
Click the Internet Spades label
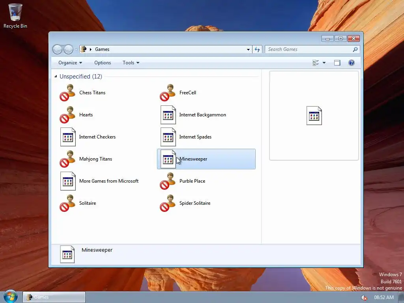(195, 137)
